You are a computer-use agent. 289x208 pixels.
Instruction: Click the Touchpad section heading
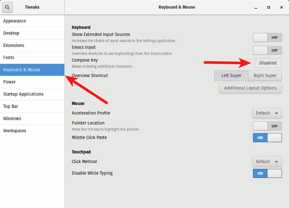point(81,152)
